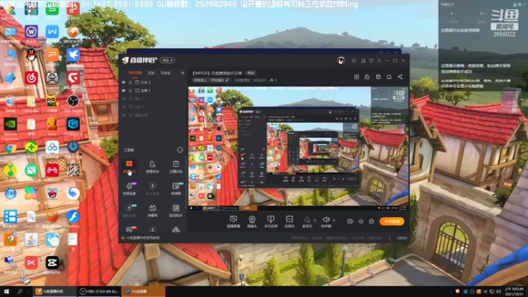Hide the 全屏 1 source
Screen dimensions: 528x297
[x=123, y=90]
